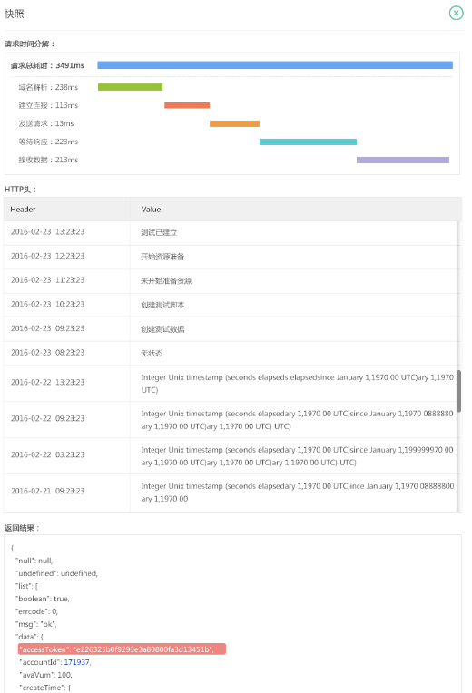Image resolution: width=472 pixels, height=693 pixels.
Task: Click the orange send request 13ms bar
Action: click(x=234, y=123)
